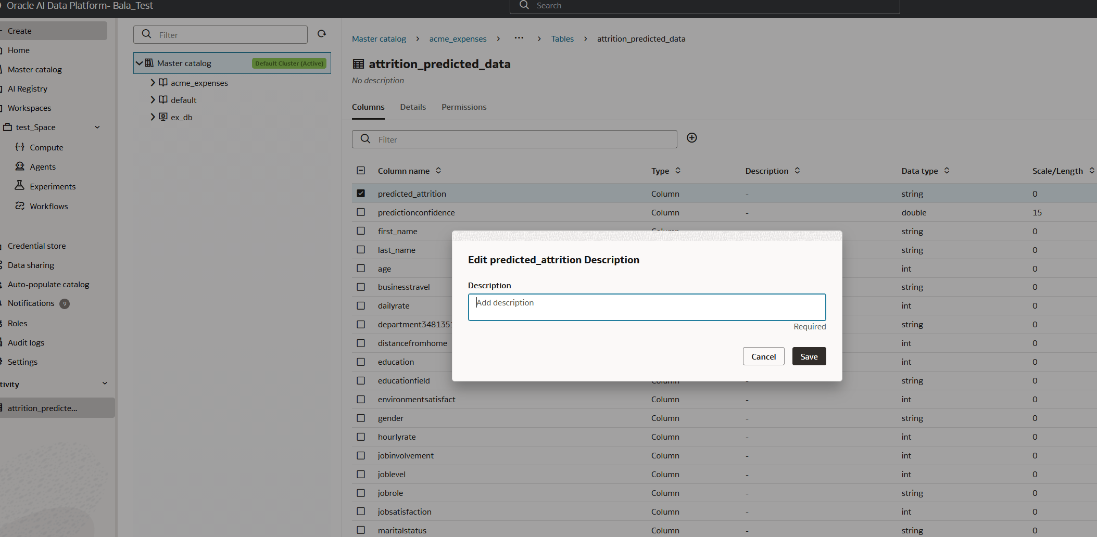Sort by Type arrows icon
This screenshot has width=1097, height=537.
coord(678,171)
